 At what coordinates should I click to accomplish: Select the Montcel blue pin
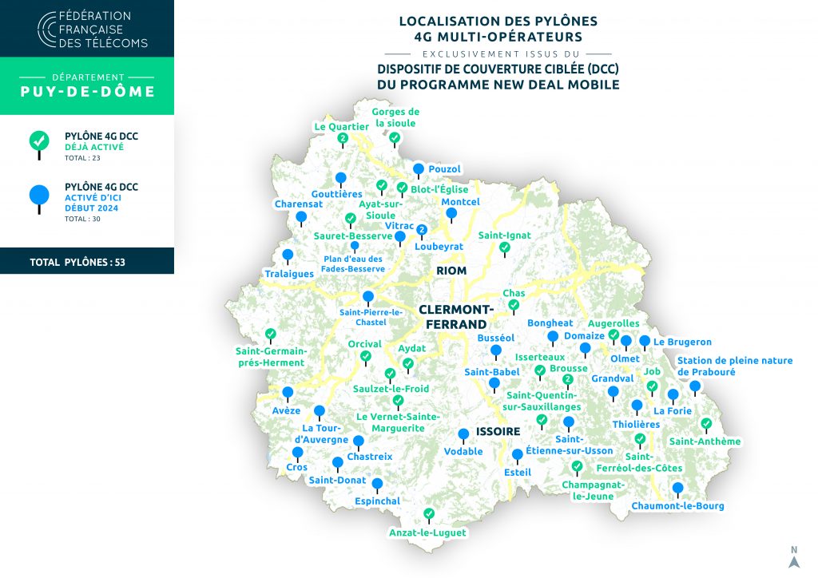[452, 215]
